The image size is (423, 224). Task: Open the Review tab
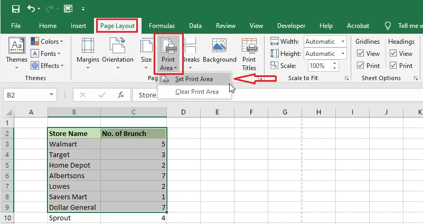[226, 26]
